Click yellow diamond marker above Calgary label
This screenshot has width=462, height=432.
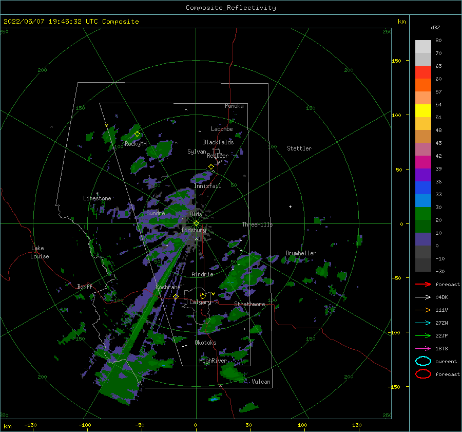tap(203, 296)
